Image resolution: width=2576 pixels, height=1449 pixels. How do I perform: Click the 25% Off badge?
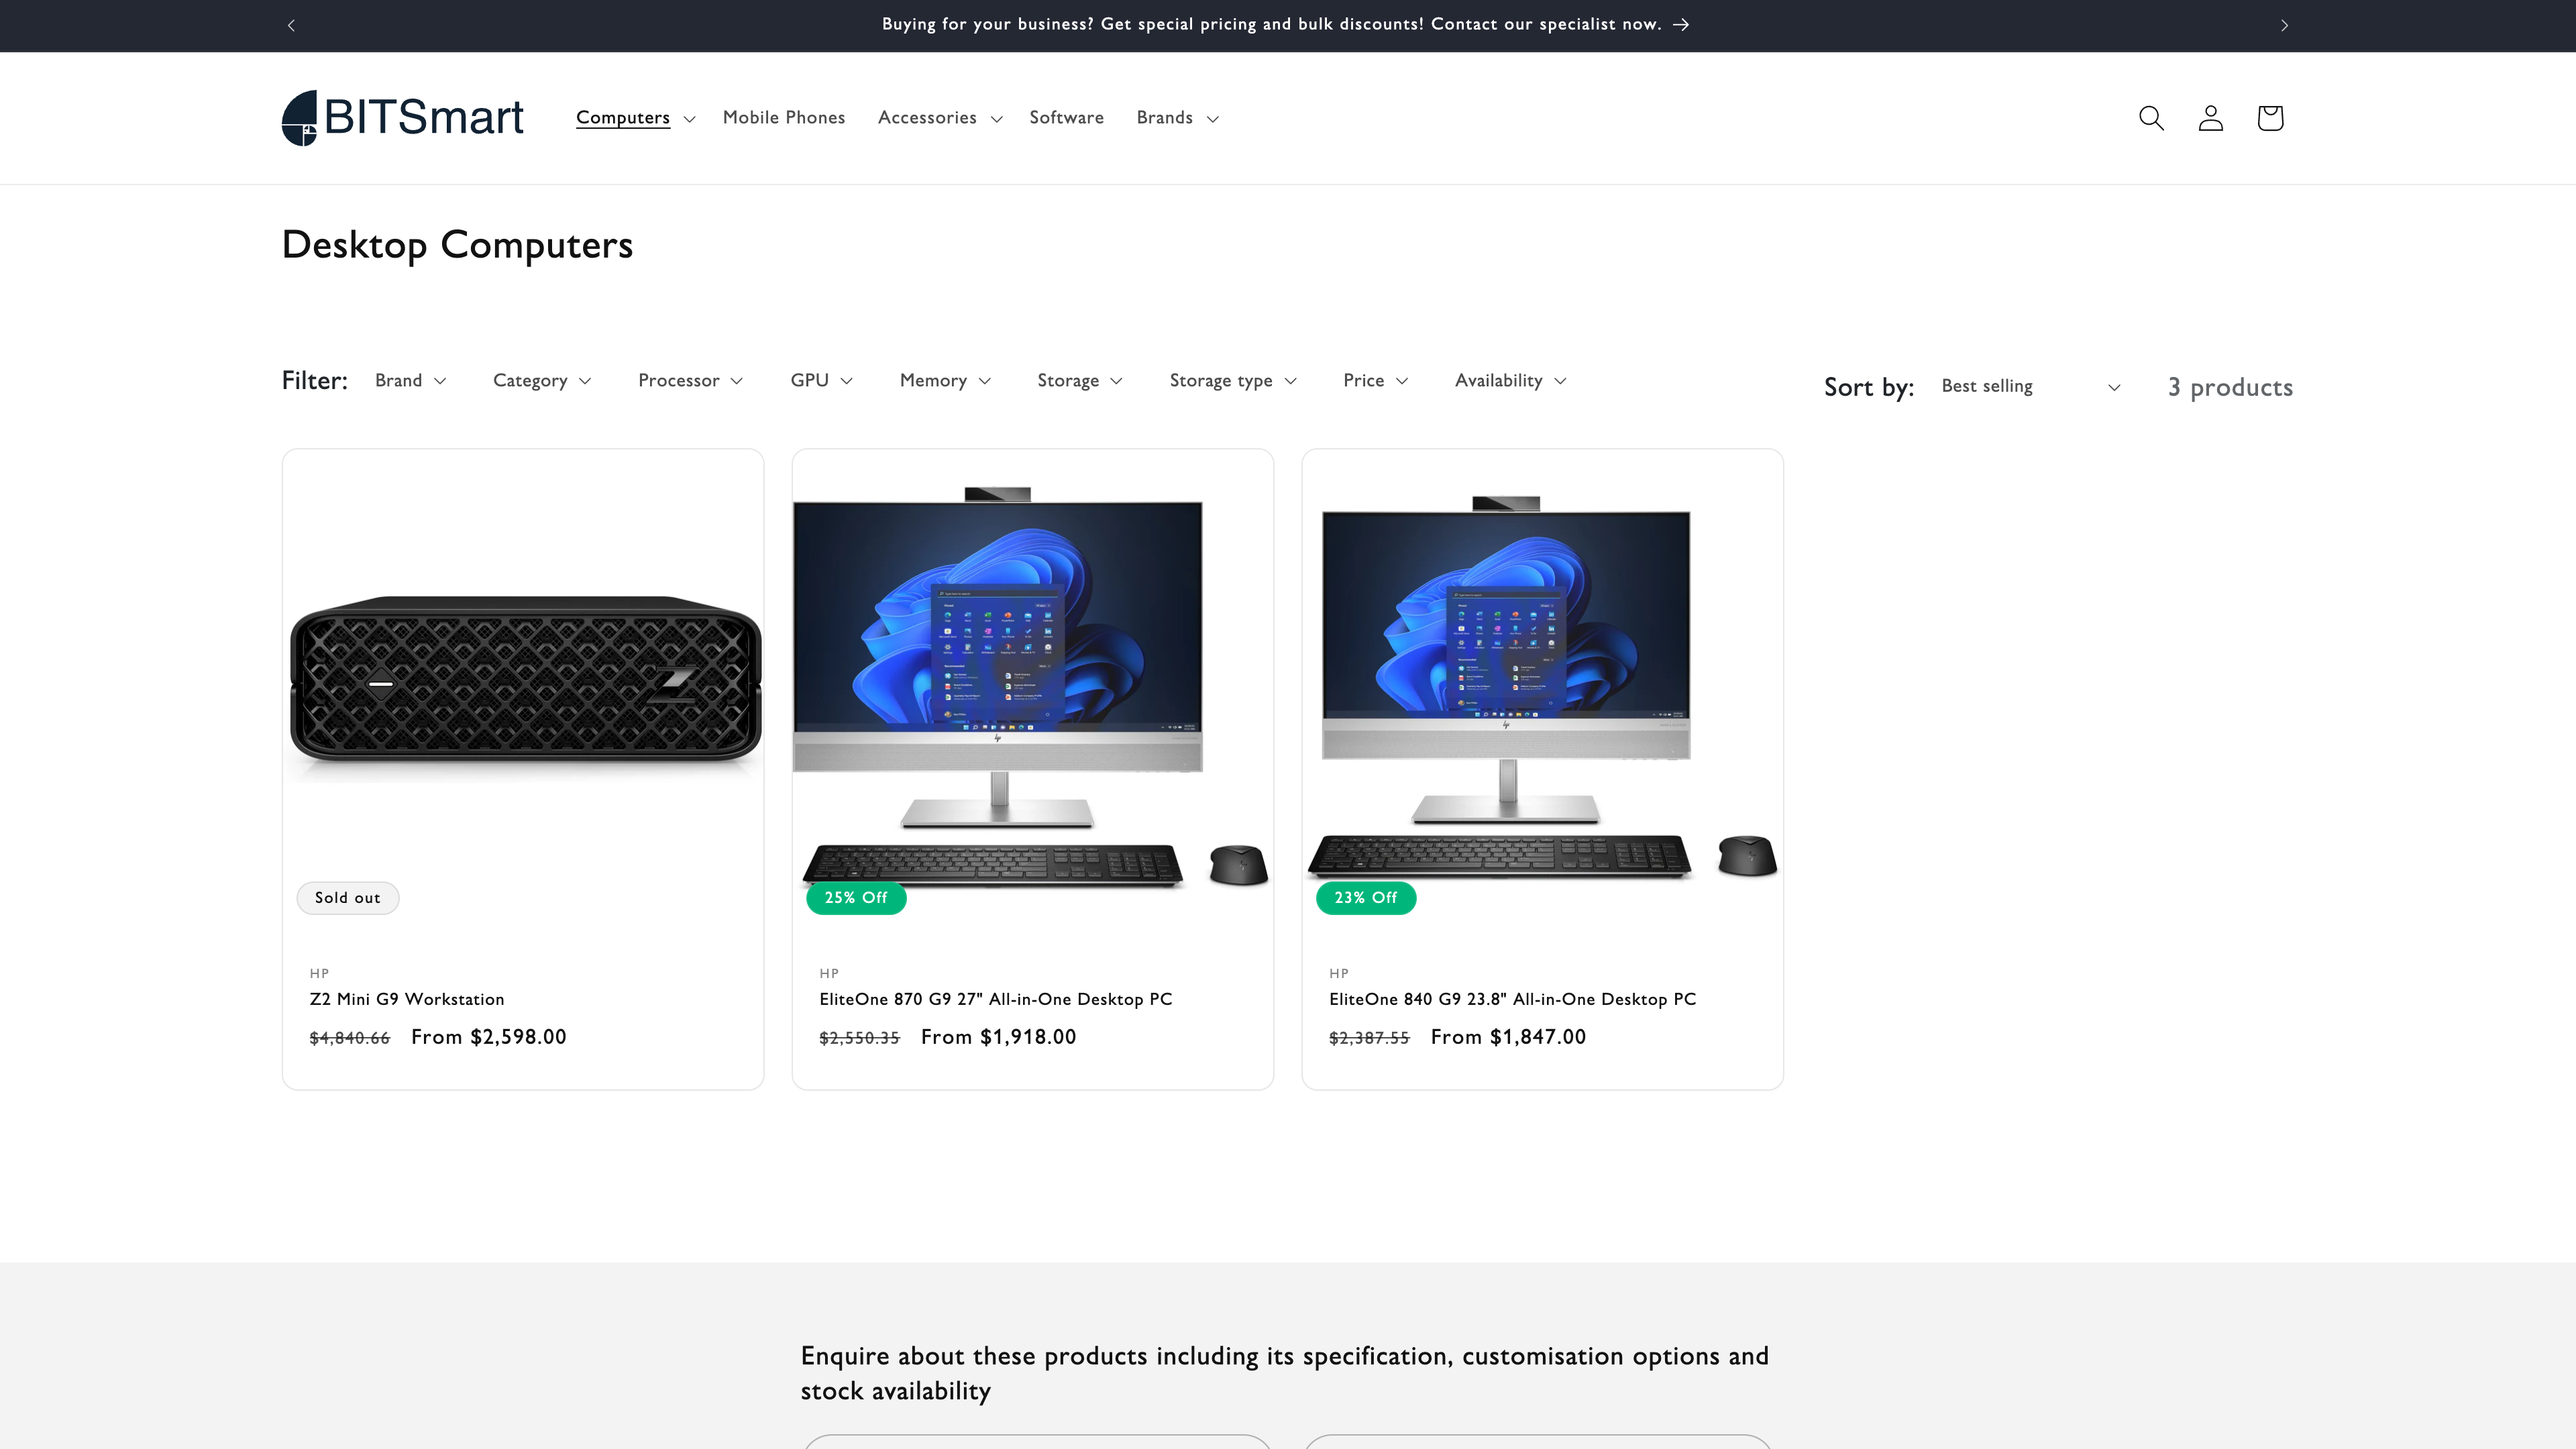tap(856, 897)
